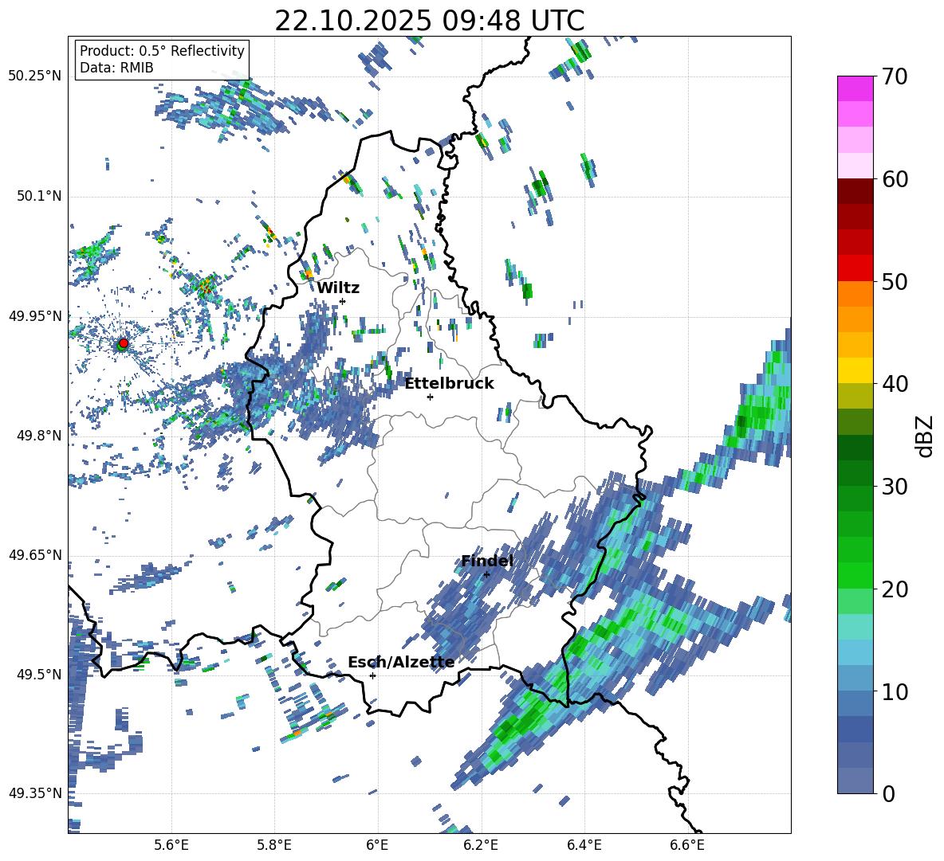Image resolution: width=944 pixels, height=861 pixels.
Task: Click the bright red colorbar segment above 50
Action: pyautogui.click(x=855, y=268)
